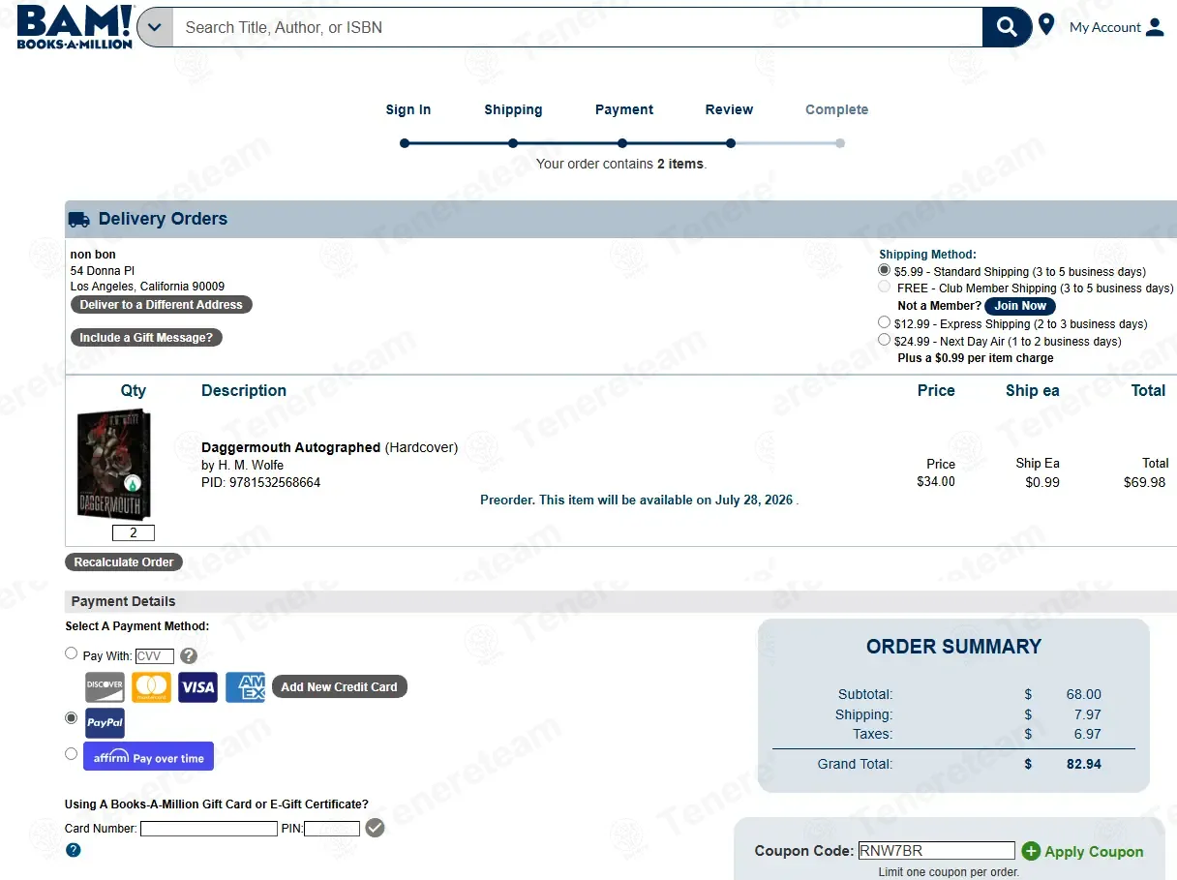
Task: Click the green plus Apply Coupon icon
Action: click(x=1031, y=851)
